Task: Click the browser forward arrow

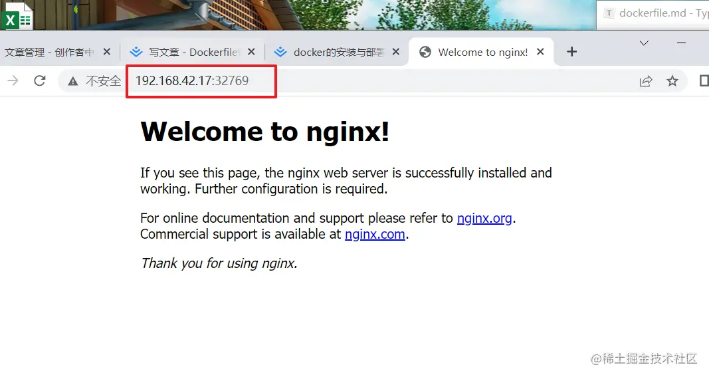Action: (13, 80)
